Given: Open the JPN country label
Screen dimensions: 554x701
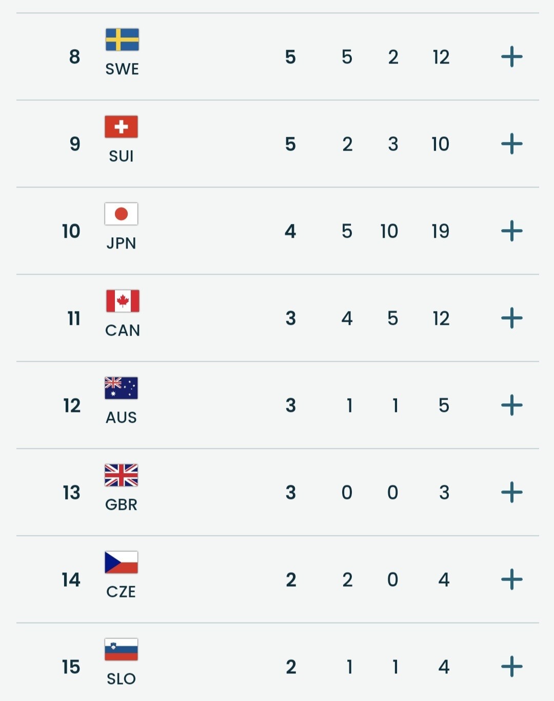Looking at the screenshot, I should point(121,243).
